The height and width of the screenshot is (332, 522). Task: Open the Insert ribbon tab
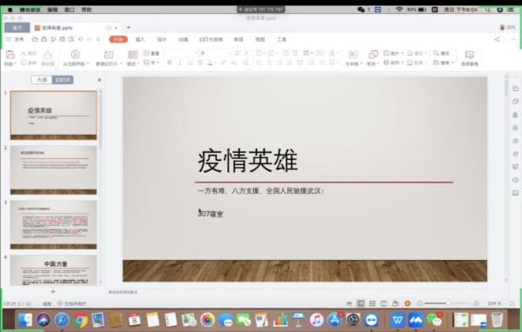click(140, 39)
